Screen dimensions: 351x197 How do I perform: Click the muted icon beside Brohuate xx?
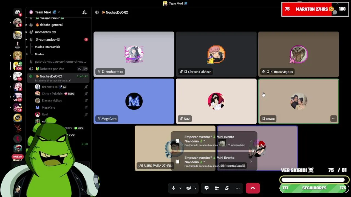coord(86,87)
